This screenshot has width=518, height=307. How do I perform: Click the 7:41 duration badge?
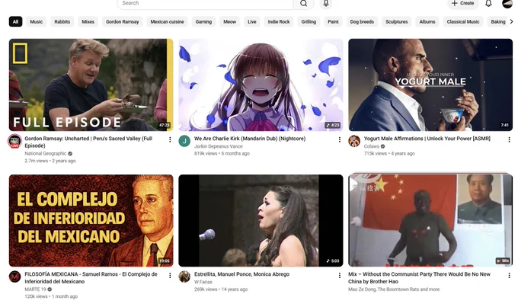pos(504,125)
